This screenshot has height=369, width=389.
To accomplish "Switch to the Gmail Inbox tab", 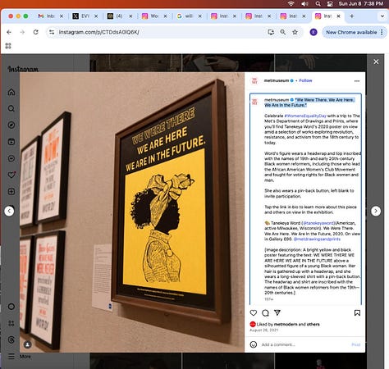I will tap(47, 16).
